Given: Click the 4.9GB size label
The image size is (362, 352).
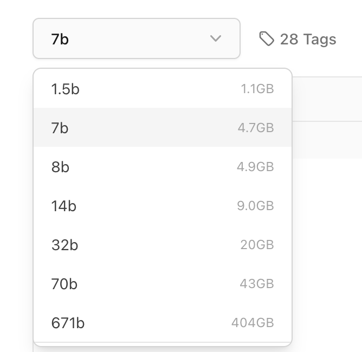Looking at the screenshot, I should (255, 167).
